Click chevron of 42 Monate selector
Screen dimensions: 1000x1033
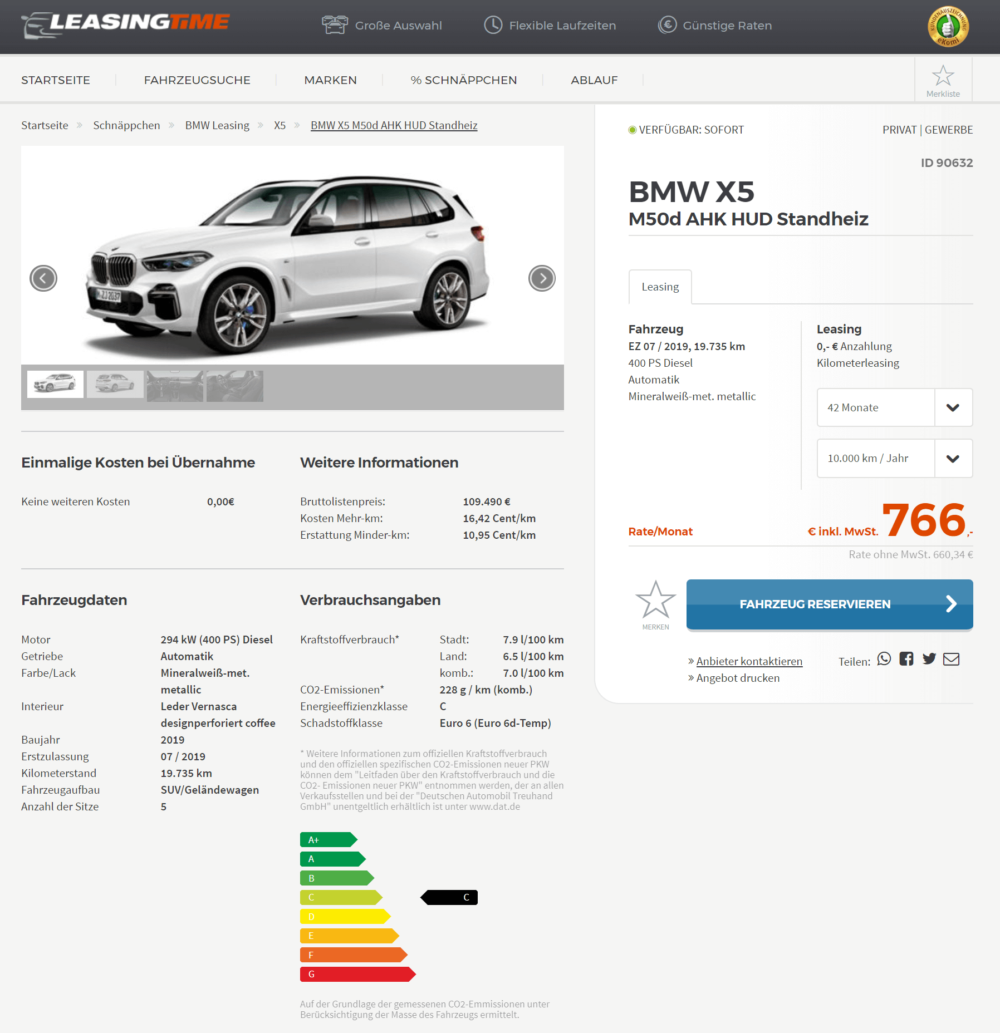click(953, 407)
